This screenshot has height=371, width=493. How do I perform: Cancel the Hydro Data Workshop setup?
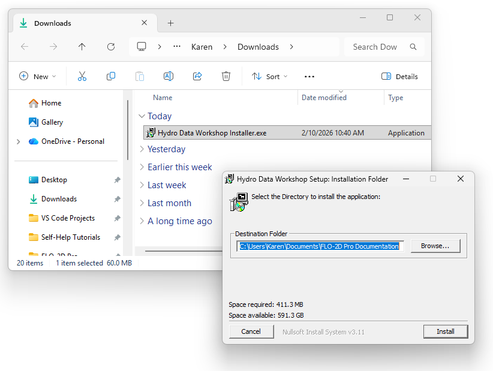(251, 331)
